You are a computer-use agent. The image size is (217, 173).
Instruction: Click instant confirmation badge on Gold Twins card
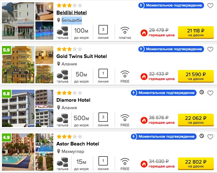pos(171,49)
